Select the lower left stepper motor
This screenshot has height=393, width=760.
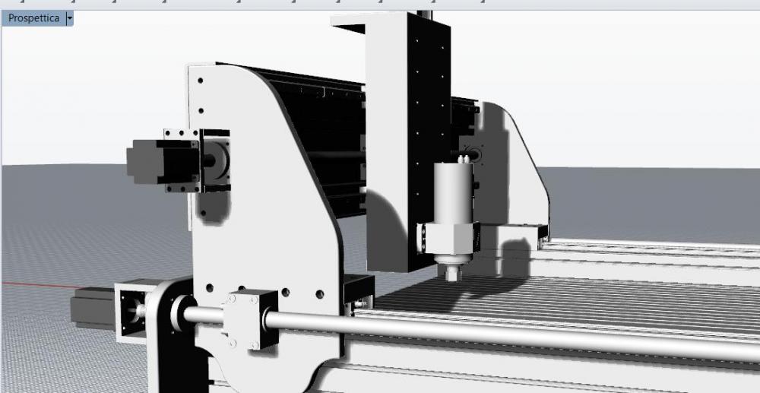[x=91, y=309]
